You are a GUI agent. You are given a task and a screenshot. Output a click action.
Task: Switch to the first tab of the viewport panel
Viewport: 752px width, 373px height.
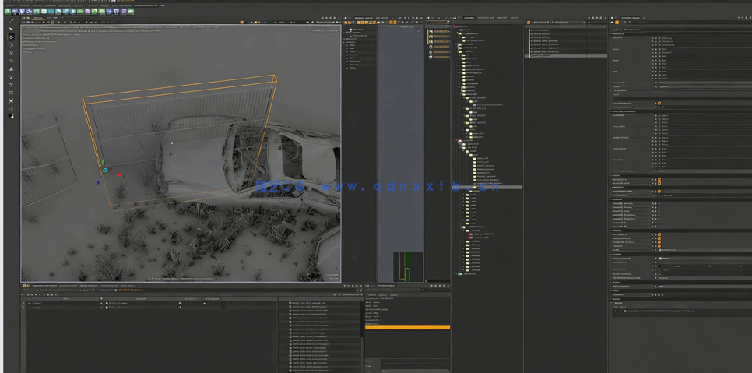pos(38,17)
